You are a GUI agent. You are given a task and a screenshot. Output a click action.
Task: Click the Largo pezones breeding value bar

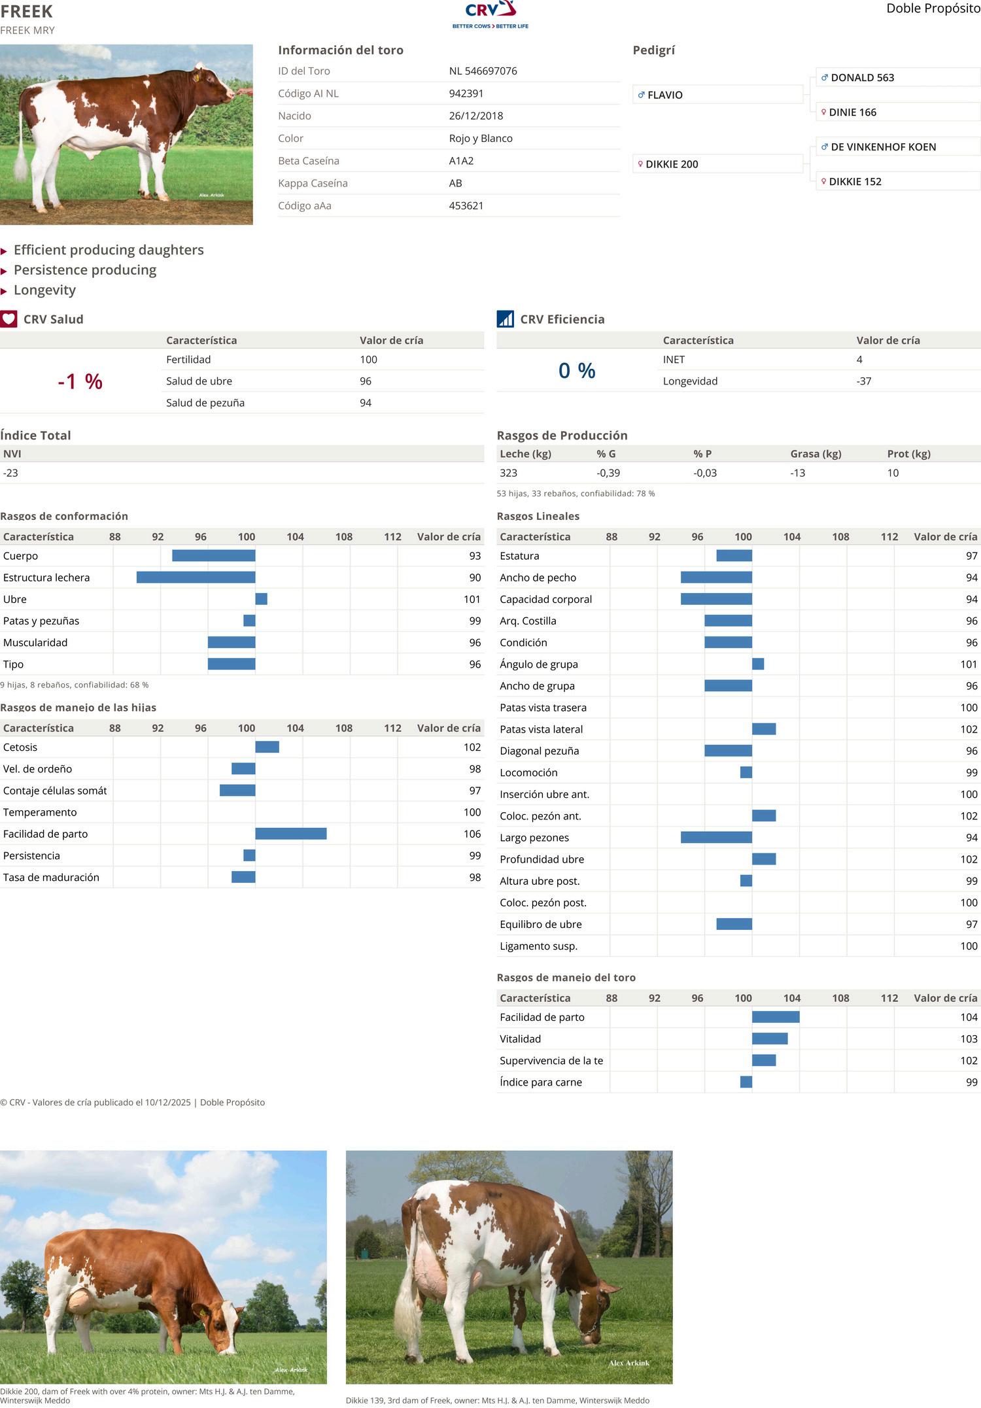[x=717, y=838]
